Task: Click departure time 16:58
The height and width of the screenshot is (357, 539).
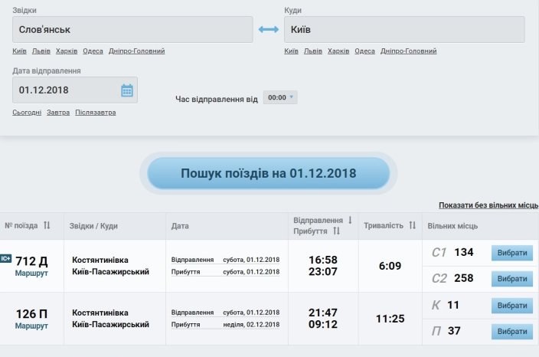Action: pos(323,260)
